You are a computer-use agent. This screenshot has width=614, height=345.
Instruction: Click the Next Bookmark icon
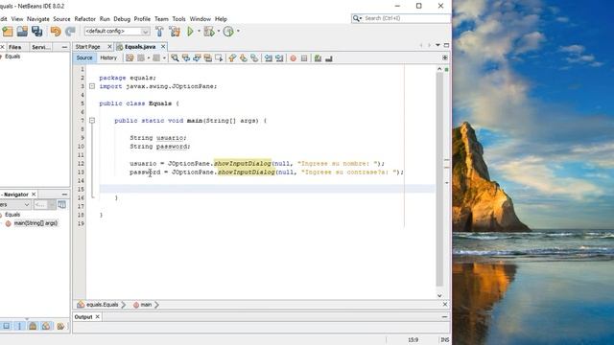(244, 58)
